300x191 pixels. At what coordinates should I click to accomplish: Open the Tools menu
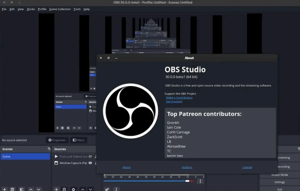click(77, 9)
